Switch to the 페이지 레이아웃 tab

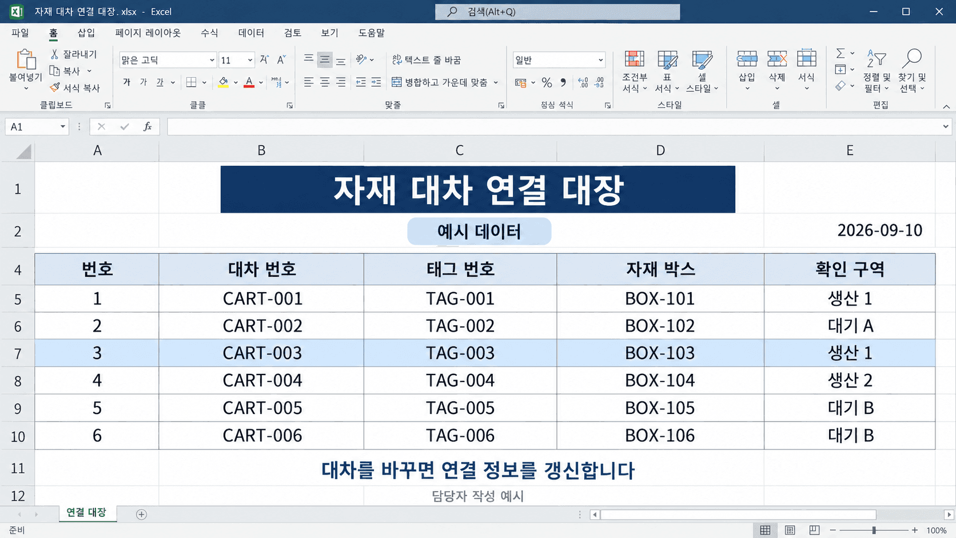(148, 33)
